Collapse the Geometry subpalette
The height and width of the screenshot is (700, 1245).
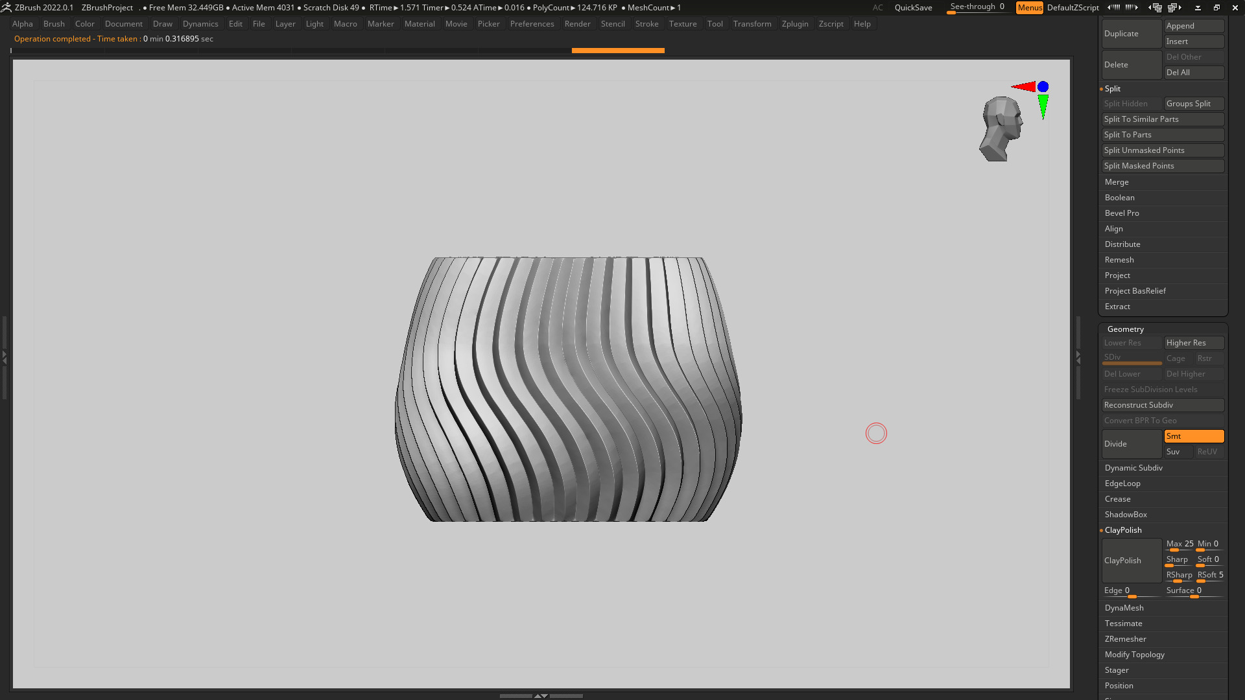coord(1125,329)
